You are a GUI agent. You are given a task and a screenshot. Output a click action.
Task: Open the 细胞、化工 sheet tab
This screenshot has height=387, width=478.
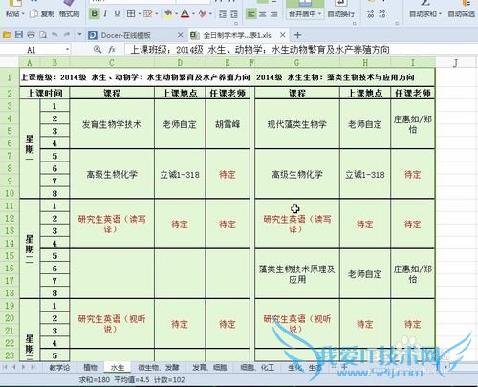click(x=257, y=367)
